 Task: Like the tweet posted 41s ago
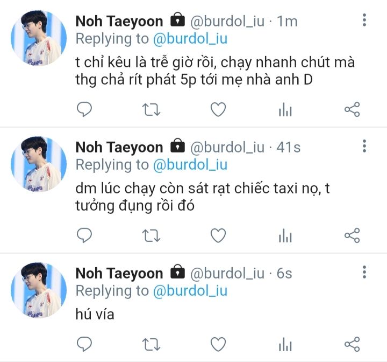pos(218,235)
